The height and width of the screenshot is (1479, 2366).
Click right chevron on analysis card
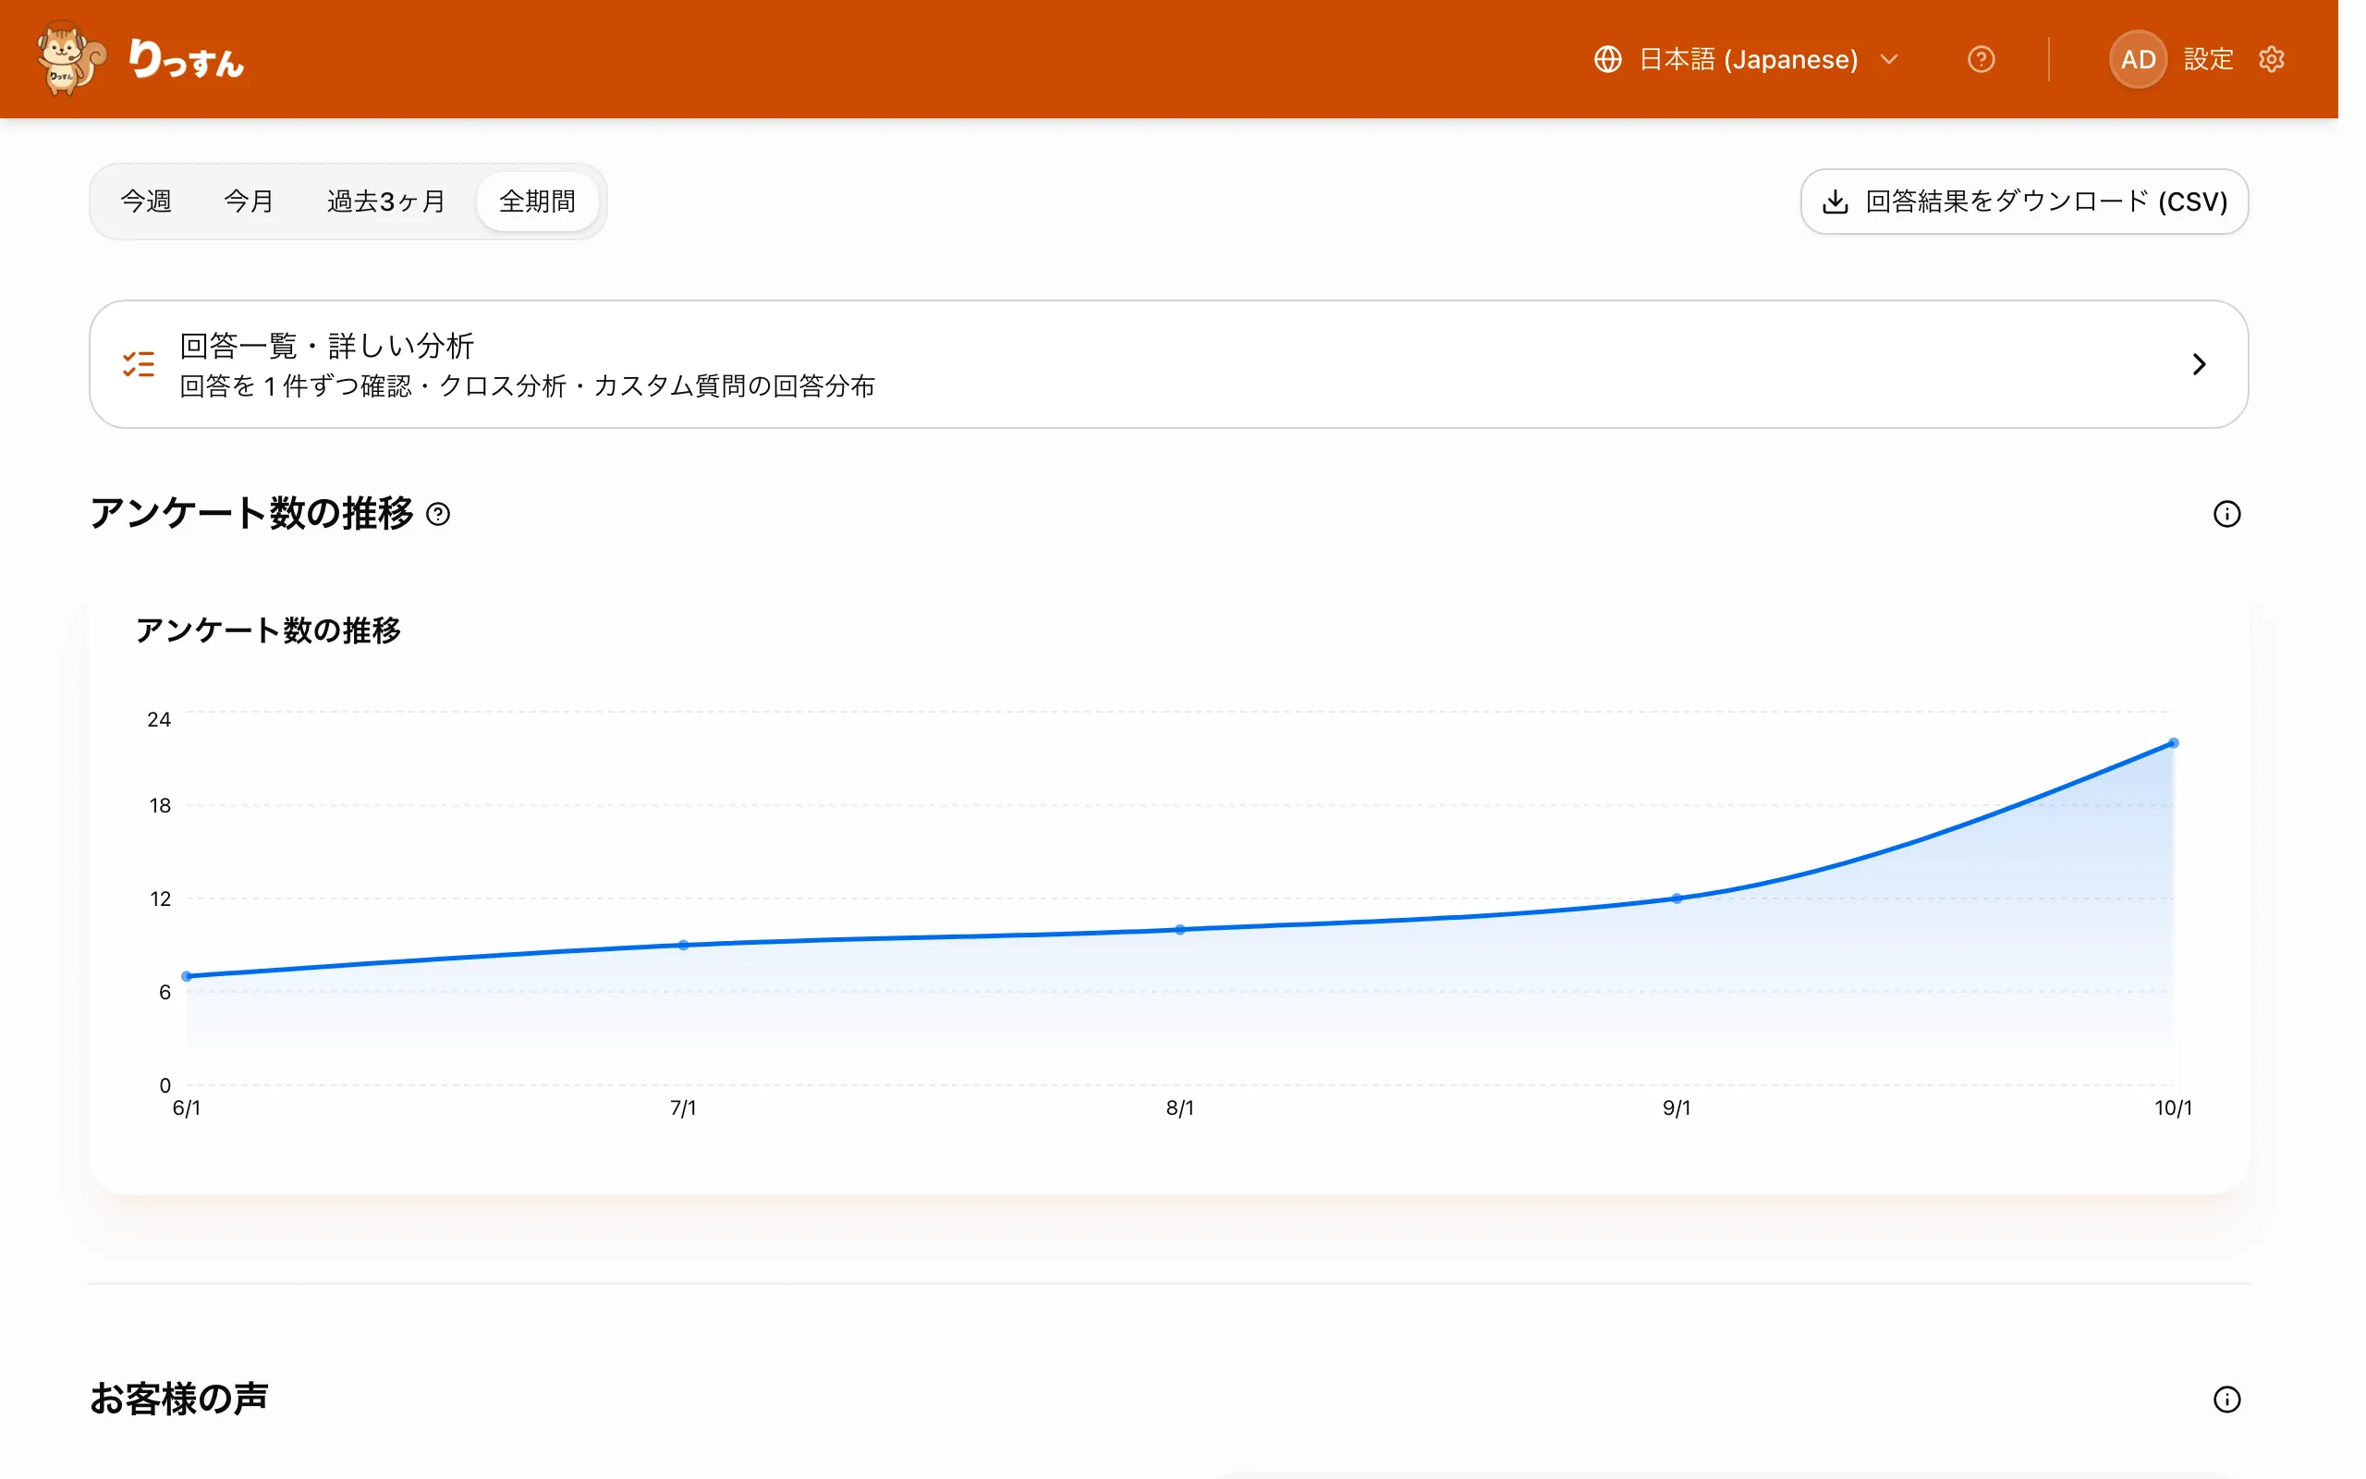pos(2199,364)
